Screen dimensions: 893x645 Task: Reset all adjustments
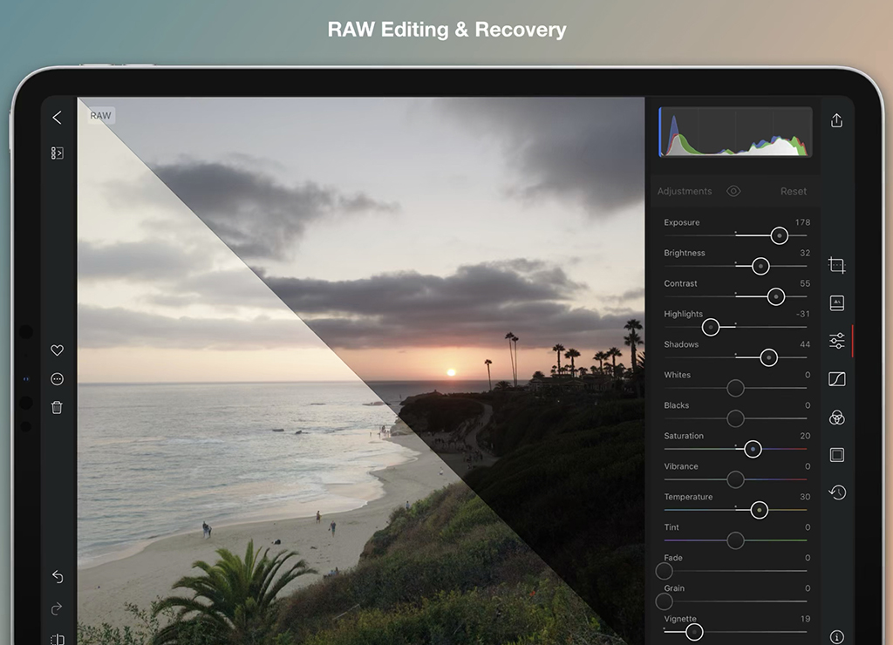coord(794,191)
